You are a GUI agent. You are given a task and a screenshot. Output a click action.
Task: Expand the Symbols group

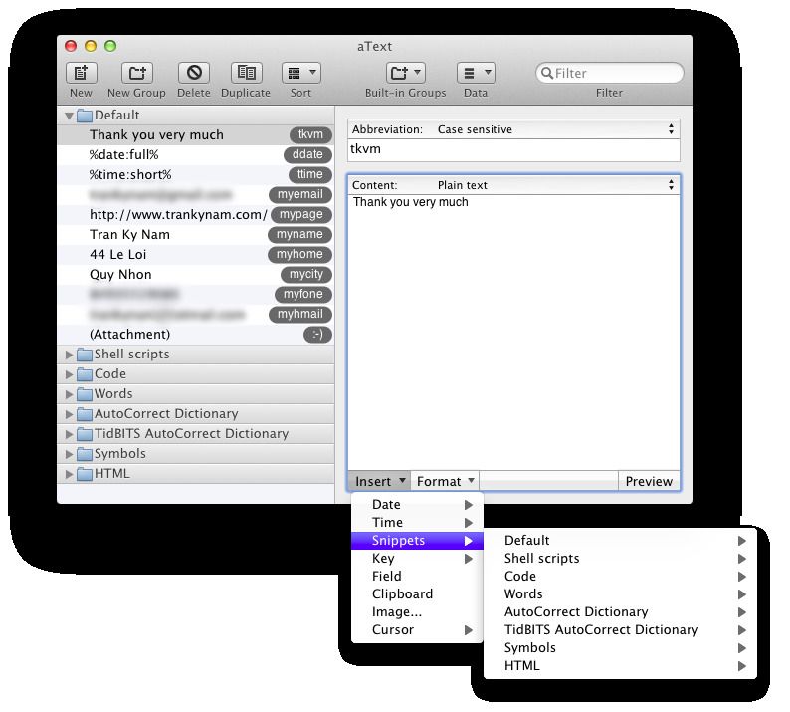[x=70, y=454]
